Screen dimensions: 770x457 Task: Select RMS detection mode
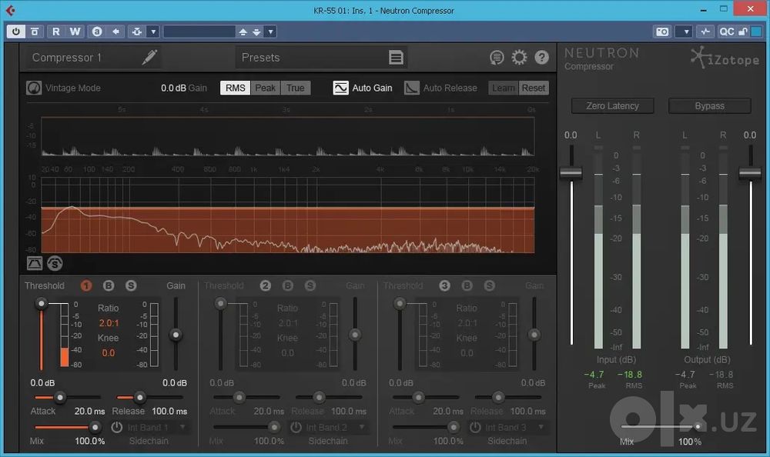pos(235,88)
